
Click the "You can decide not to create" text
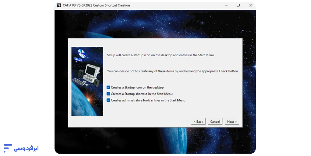[x=172, y=71]
